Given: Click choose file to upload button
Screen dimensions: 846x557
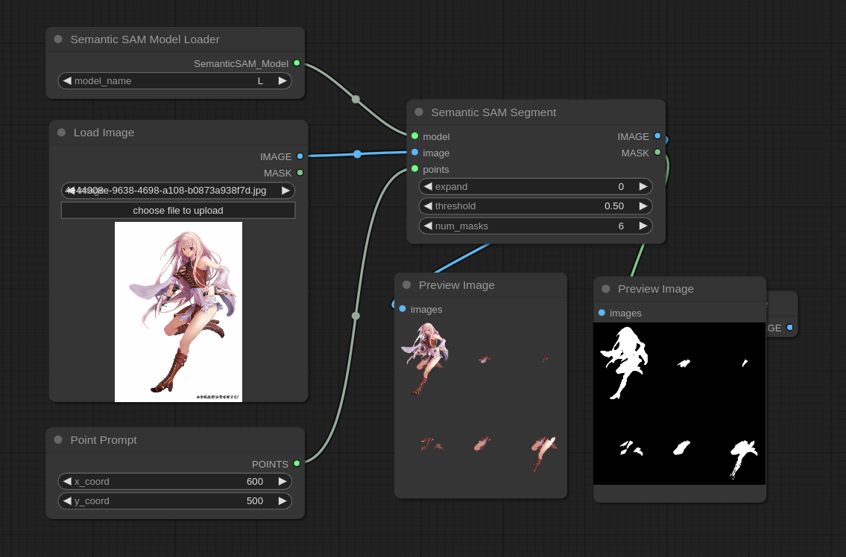Looking at the screenshot, I should (x=178, y=210).
